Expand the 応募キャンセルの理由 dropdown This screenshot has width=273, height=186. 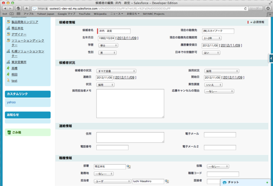point(219,91)
